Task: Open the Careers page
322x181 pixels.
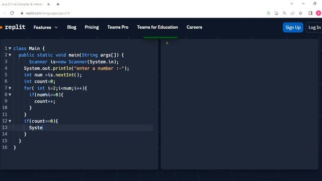Action: [x=194, y=27]
